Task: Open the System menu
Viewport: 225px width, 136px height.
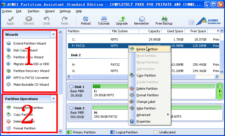Action: pyautogui.click(x=7, y=11)
